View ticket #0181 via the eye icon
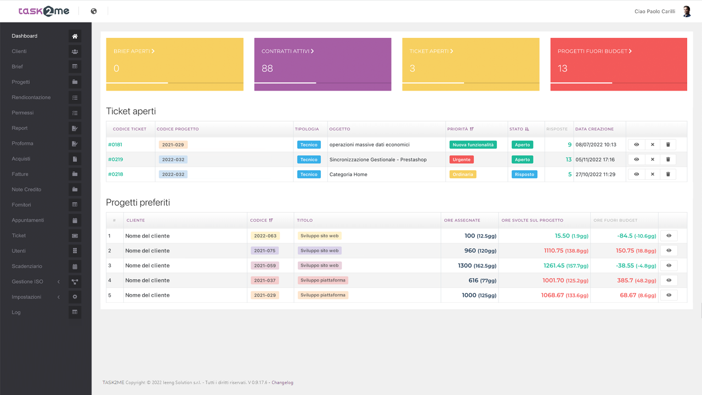Screen dimensions: 702x395 (x=637, y=145)
